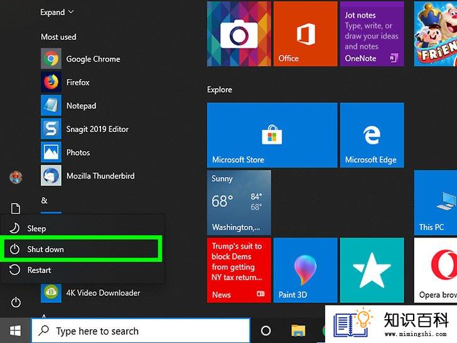The height and width of the screenshot is (343, 457).
Task: Click the & section letter header
Action: [x=44, y=200]
